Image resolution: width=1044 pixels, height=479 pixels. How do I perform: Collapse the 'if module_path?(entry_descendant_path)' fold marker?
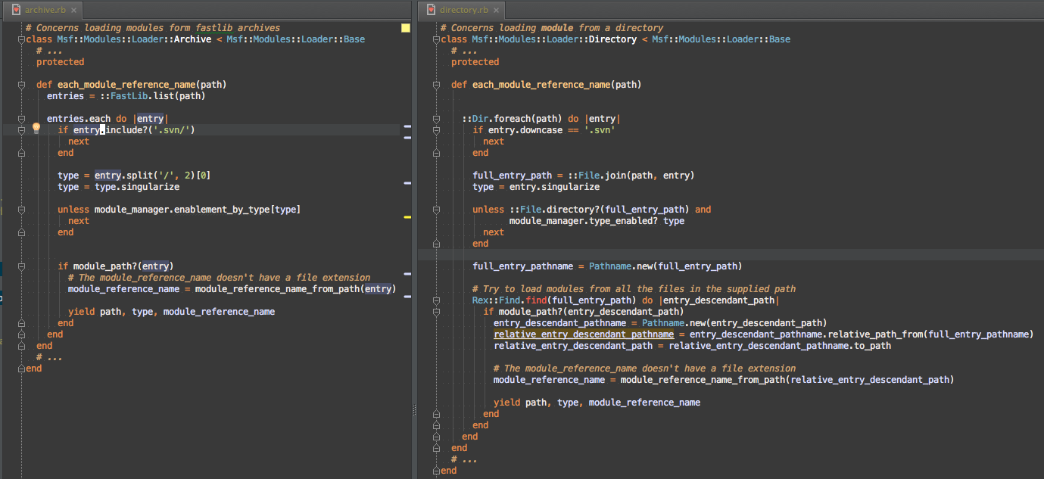point(436,312)
